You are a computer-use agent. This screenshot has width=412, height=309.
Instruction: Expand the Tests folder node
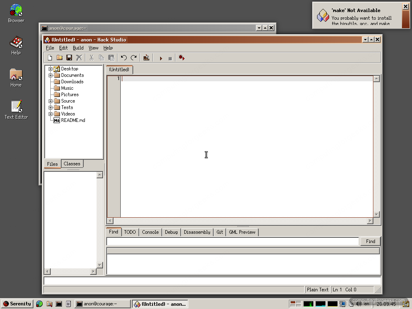50,107
